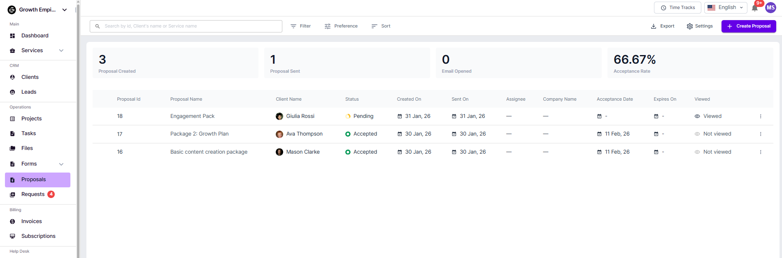Open the English language dropdown
Image resolution: width=782 pixels, height=258 pixels.
coord(725,8)
